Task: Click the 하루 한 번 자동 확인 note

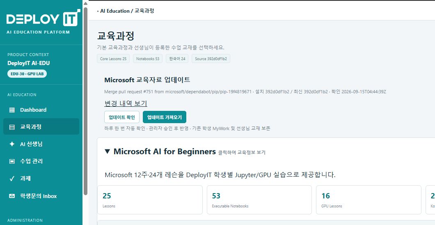Action: [187, 128]
